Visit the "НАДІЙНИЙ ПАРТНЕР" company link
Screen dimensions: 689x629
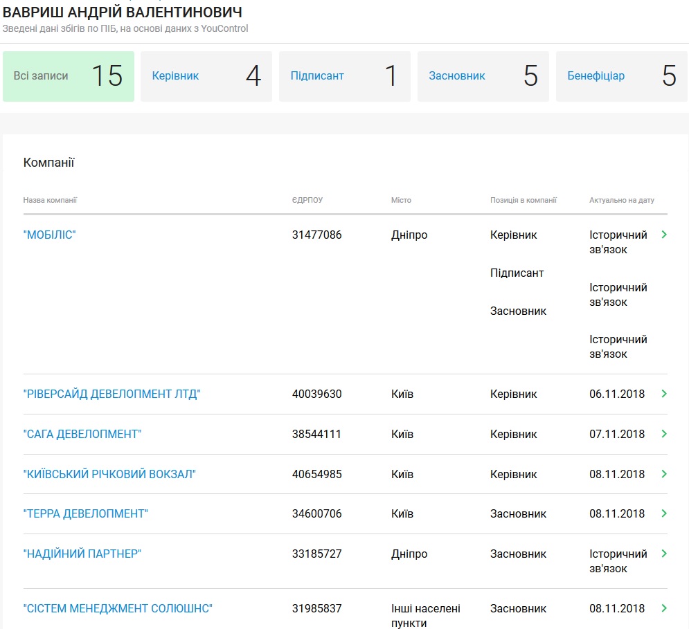82,554
